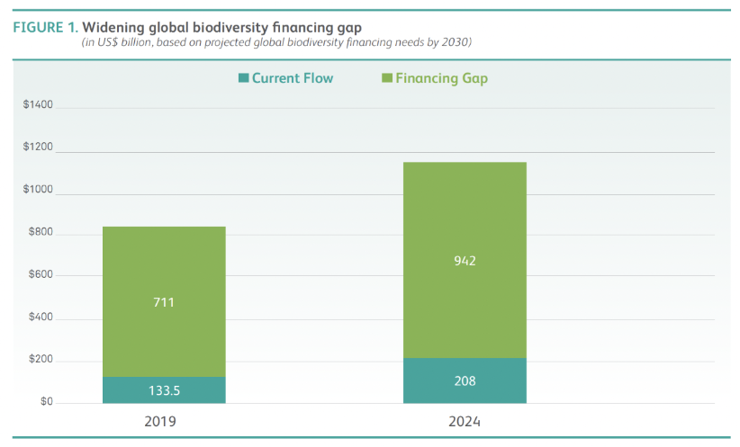This screenshot has height=447, width=740.
Task: Click the $600 y-axis label
Action: (x=41, y=274)
